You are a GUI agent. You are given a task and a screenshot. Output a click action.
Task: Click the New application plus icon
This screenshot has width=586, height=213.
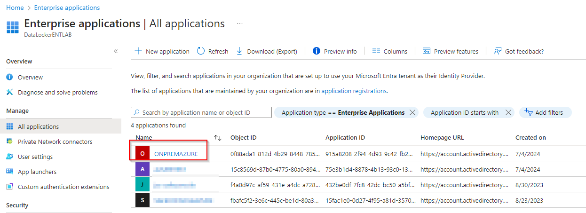point(138,51)
